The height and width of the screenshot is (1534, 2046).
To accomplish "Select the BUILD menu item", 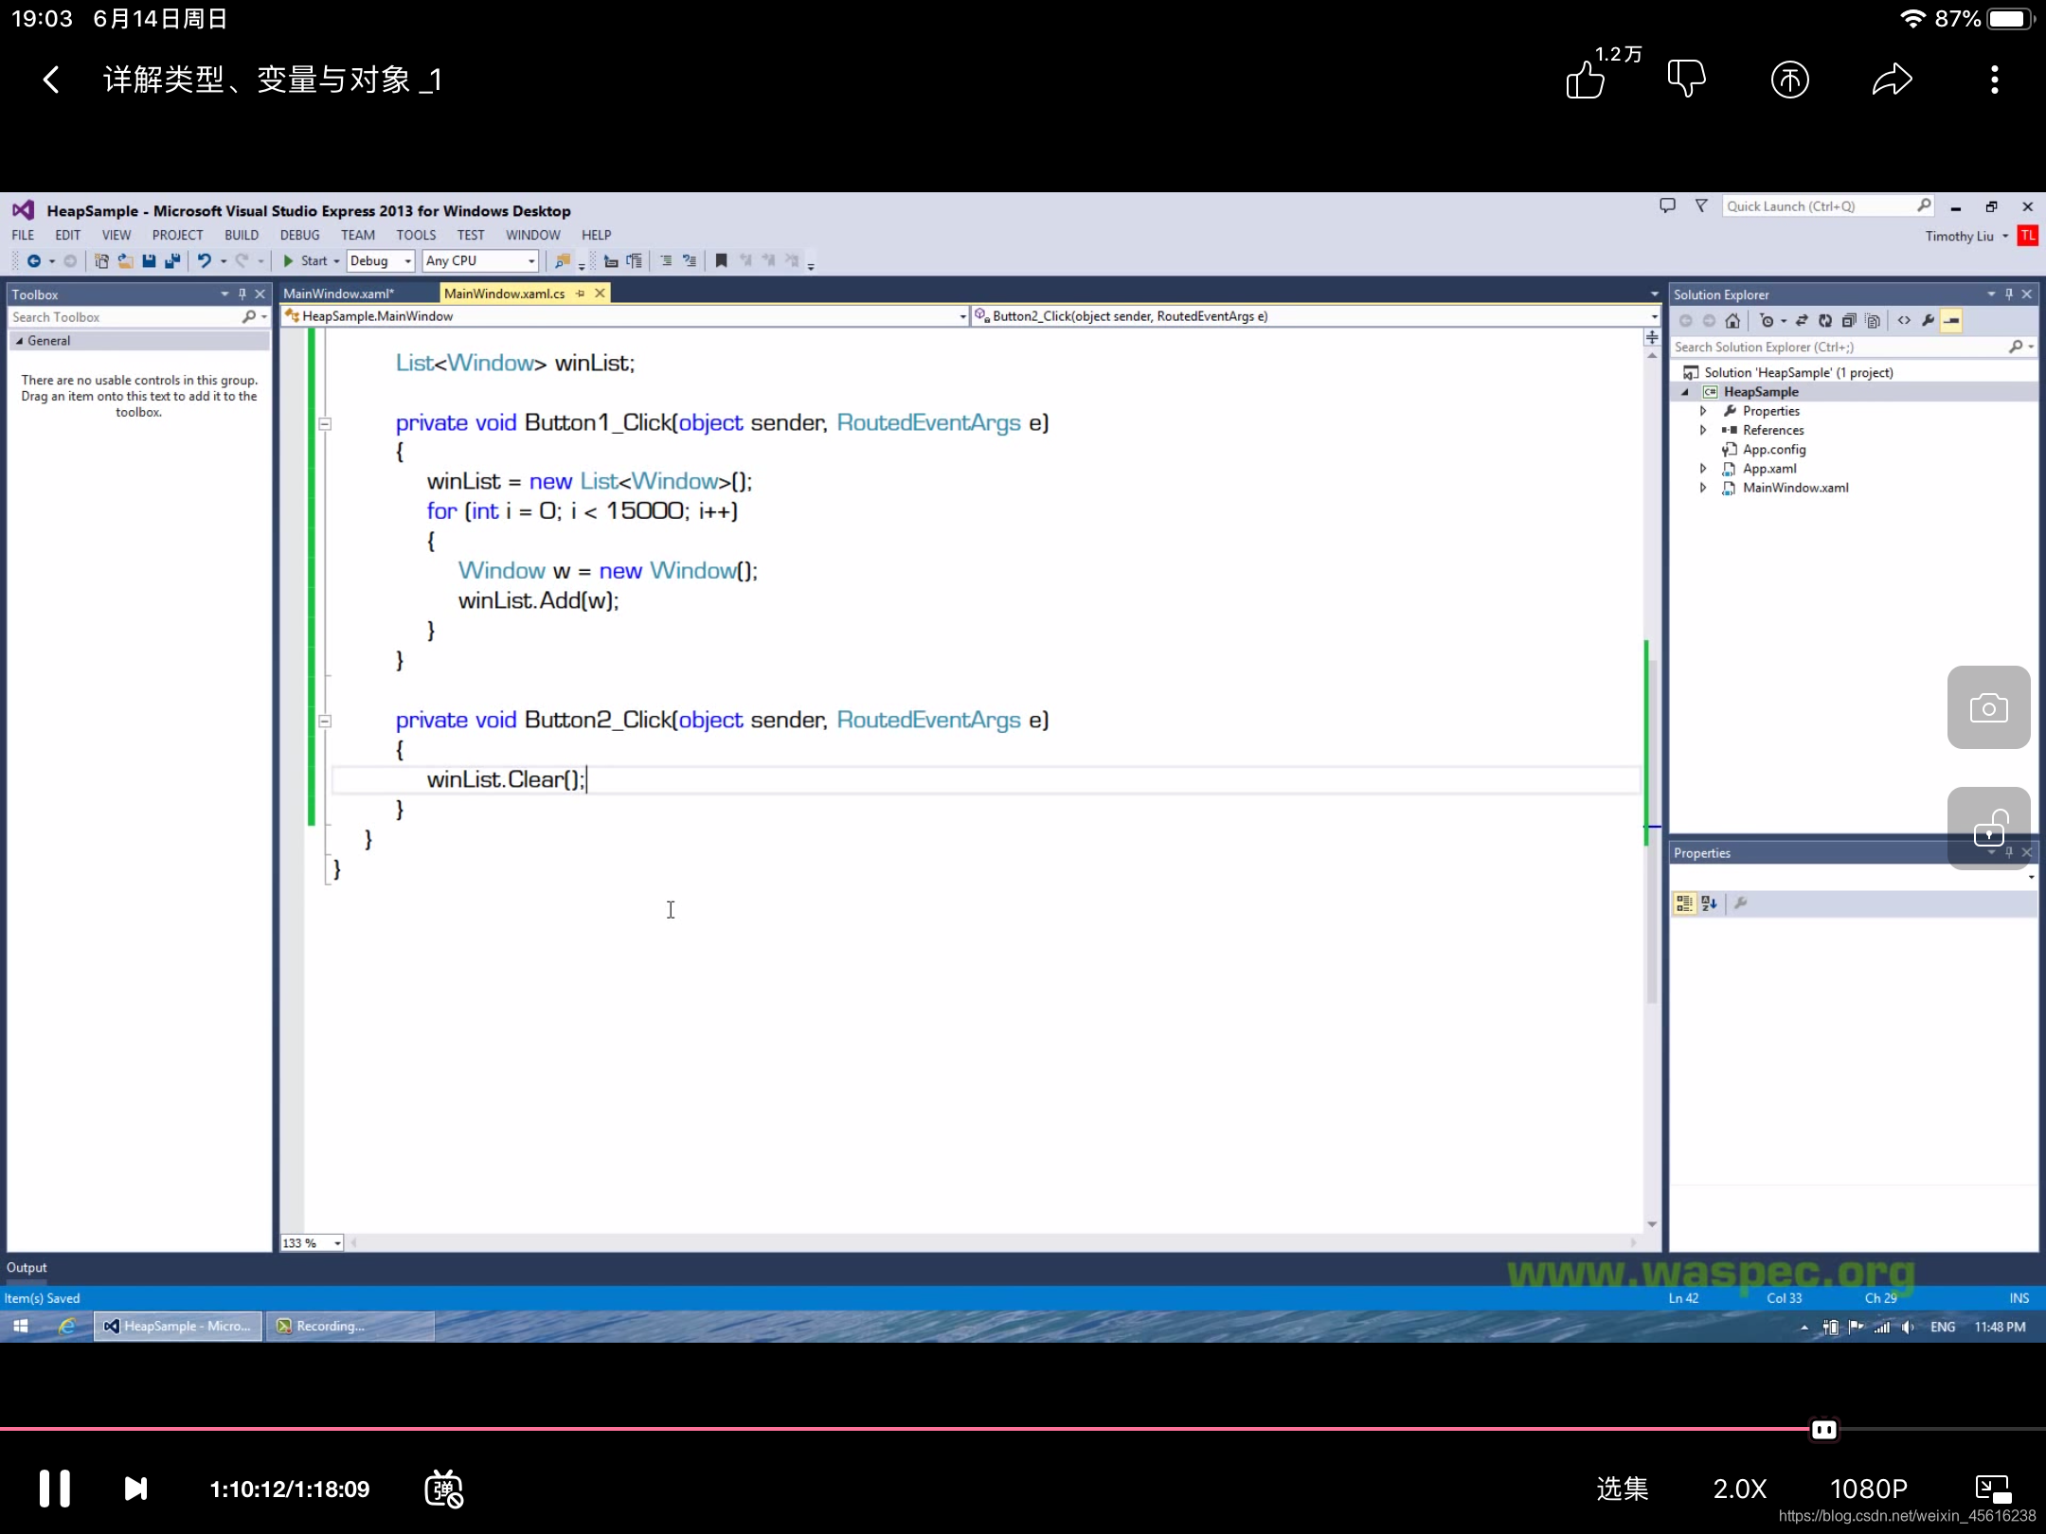I will coord(240,234).
